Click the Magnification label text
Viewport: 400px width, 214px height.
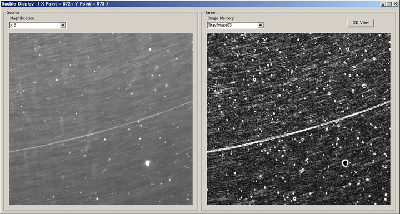[x=22, y=18]
